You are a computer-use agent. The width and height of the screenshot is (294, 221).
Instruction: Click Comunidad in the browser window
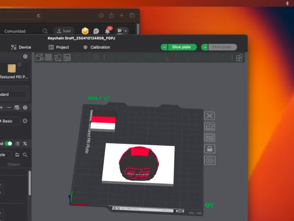pos(15,31)
